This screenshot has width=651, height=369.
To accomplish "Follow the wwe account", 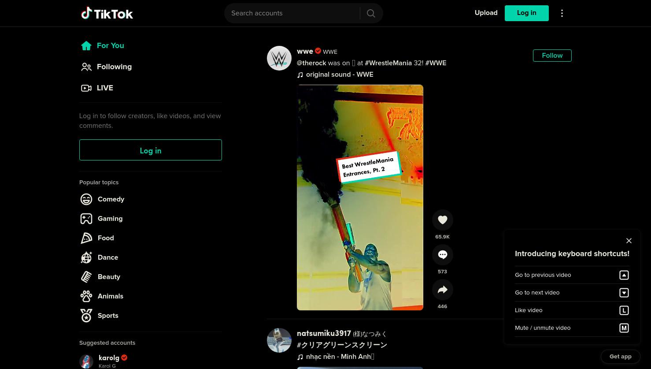I will [552, 56].
